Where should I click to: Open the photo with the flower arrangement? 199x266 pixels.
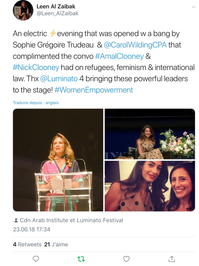click(150, 134)
